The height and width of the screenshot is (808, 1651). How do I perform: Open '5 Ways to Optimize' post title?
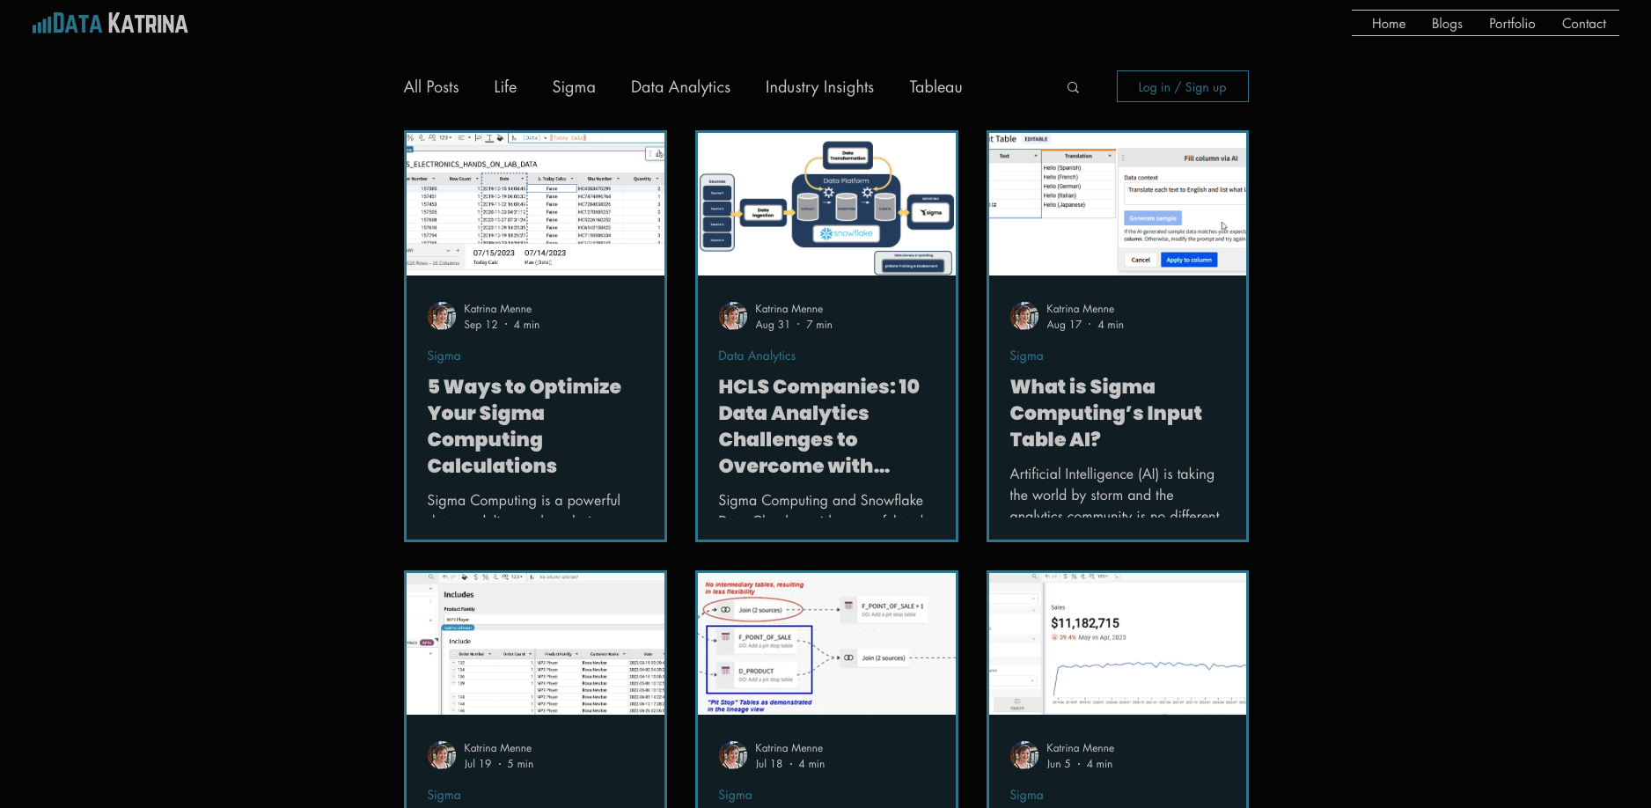[524, 426]
